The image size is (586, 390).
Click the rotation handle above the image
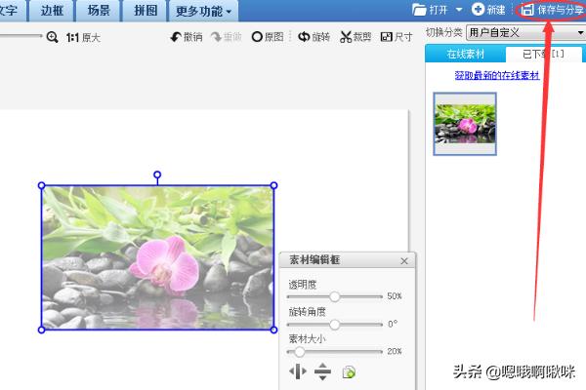[157, 175]
